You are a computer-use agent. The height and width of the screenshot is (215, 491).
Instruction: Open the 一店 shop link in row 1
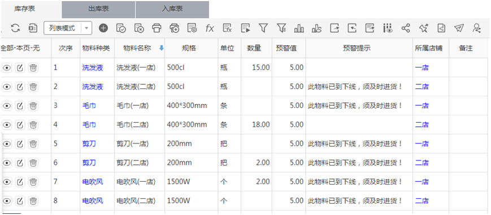[x=422, y=68]
